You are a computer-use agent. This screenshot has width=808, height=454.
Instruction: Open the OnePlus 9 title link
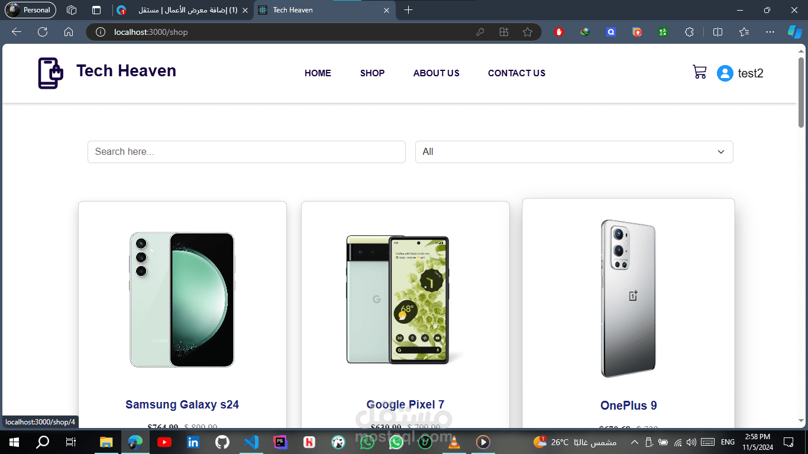click(x=628, y=406)
